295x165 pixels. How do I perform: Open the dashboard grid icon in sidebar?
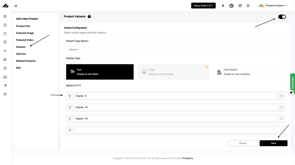pyautogui.click(x=5, y=16)
